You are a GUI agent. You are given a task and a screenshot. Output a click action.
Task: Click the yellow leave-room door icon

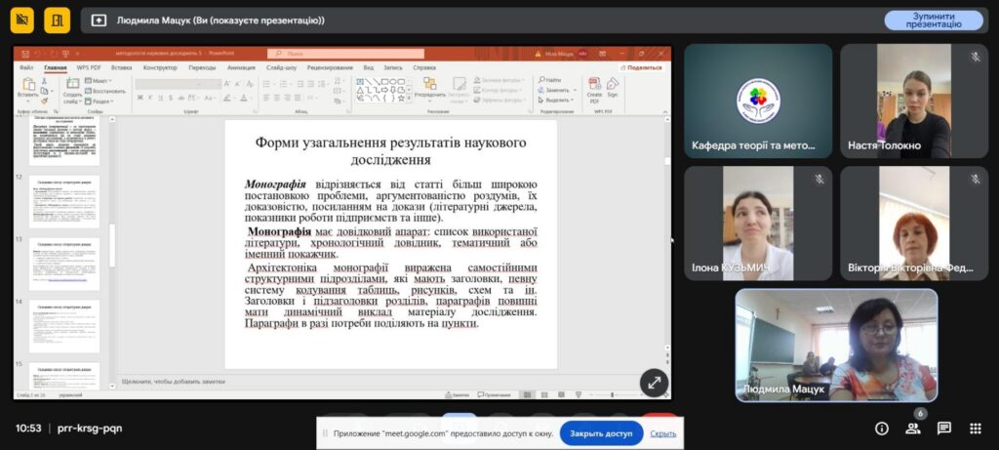tap(58, 20)
